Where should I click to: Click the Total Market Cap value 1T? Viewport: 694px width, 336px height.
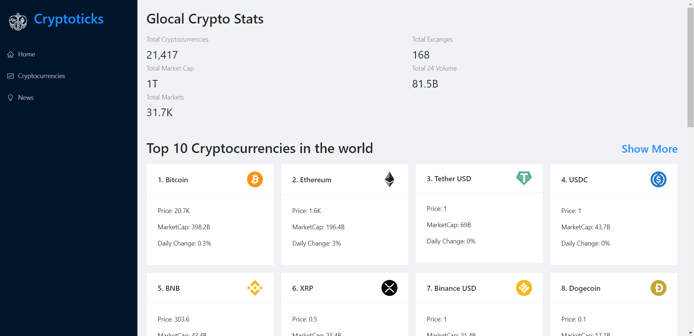pyautogui.click(x=152, y=84)
